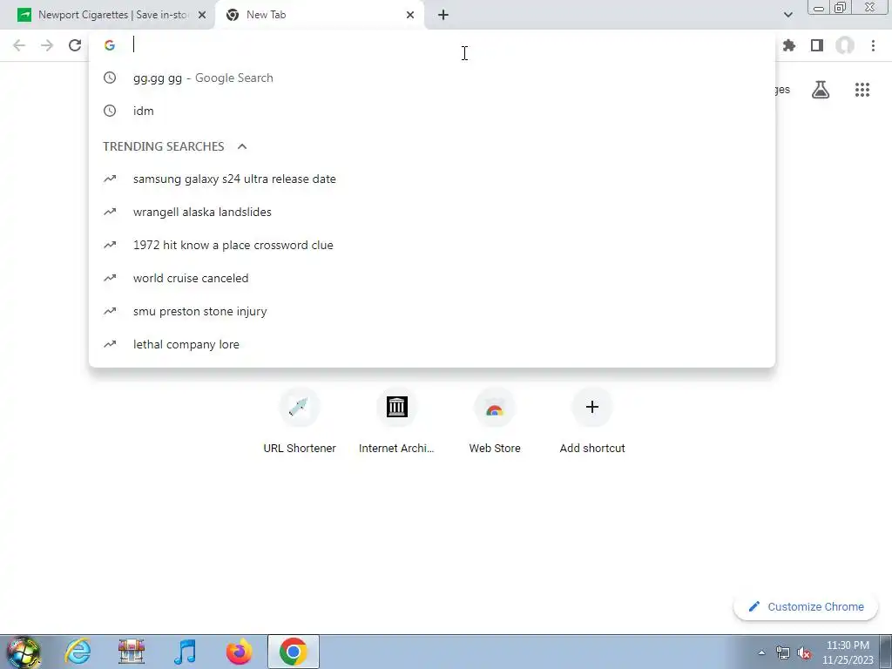Select the idm history suggestion

(x=432, y=111)
